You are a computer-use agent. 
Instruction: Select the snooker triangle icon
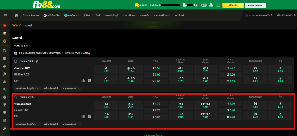click(x=5, y=82)
